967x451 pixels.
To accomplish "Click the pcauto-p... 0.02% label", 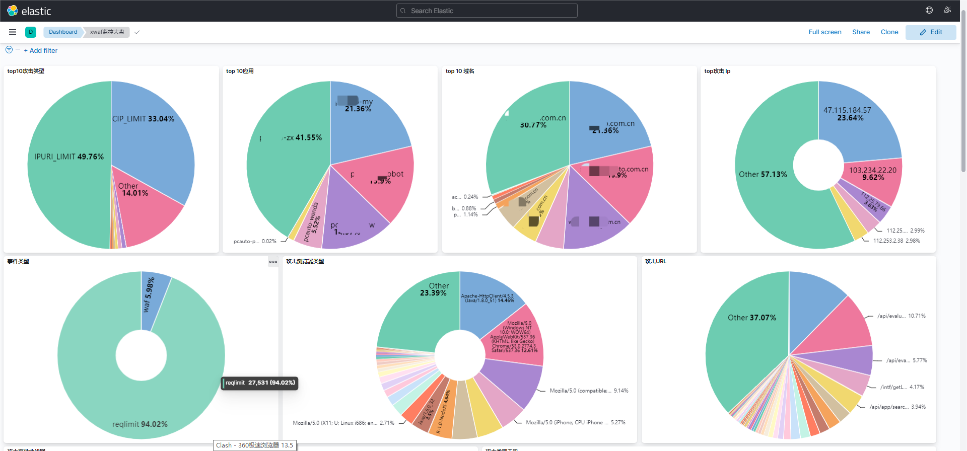I will click(x=255, y=241).
